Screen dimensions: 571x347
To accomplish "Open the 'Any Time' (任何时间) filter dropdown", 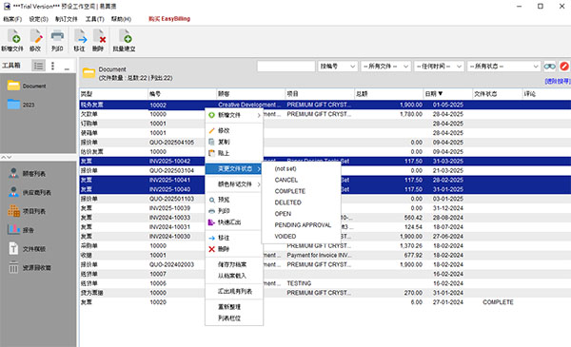I will [439, 67].
